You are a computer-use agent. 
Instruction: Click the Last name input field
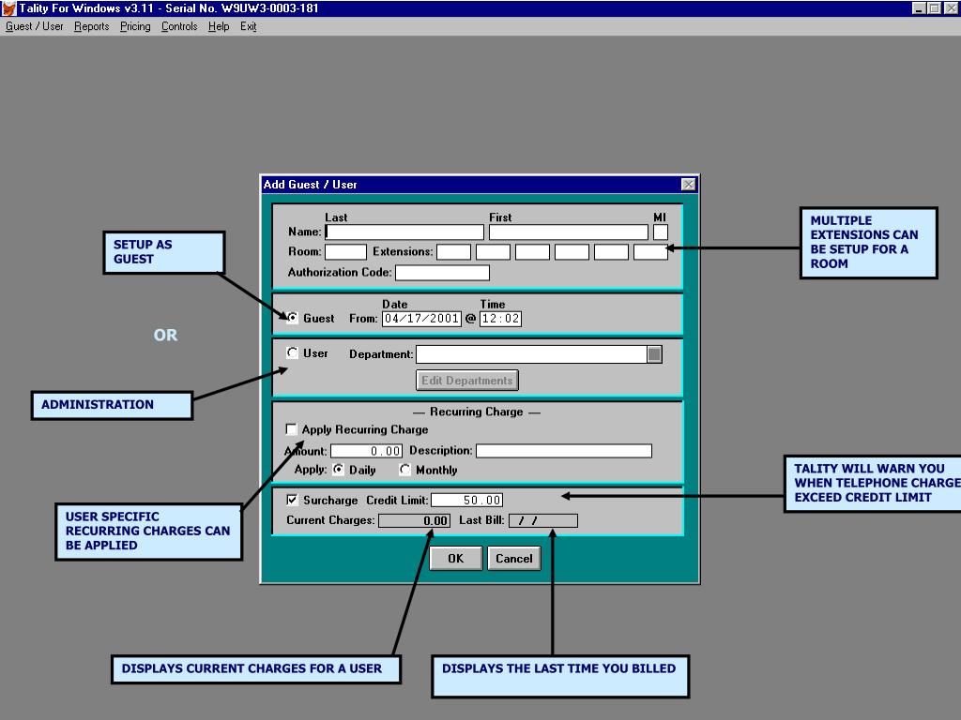point(404,232)
